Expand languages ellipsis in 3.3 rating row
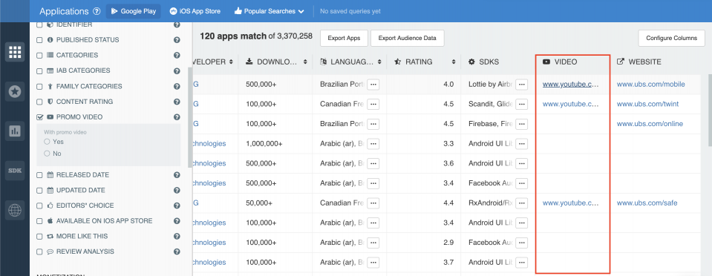The image size is (712, 276). 373,143
